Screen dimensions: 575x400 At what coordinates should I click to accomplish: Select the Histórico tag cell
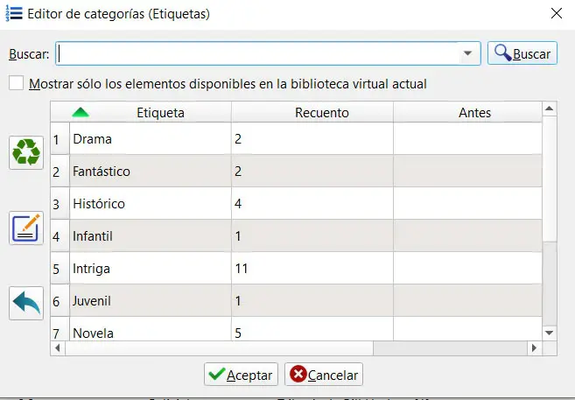(x=150, y=204)
